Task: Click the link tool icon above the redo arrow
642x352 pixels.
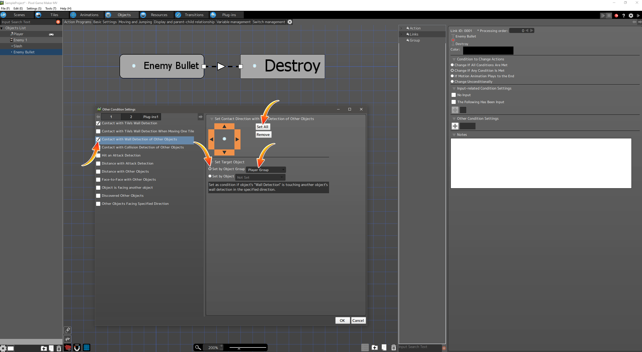Action: 67,330
